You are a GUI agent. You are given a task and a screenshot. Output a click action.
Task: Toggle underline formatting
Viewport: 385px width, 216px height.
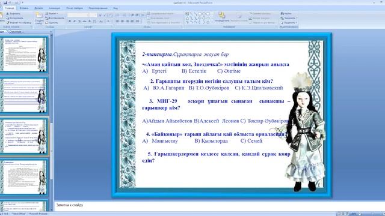tap(79, 22)
